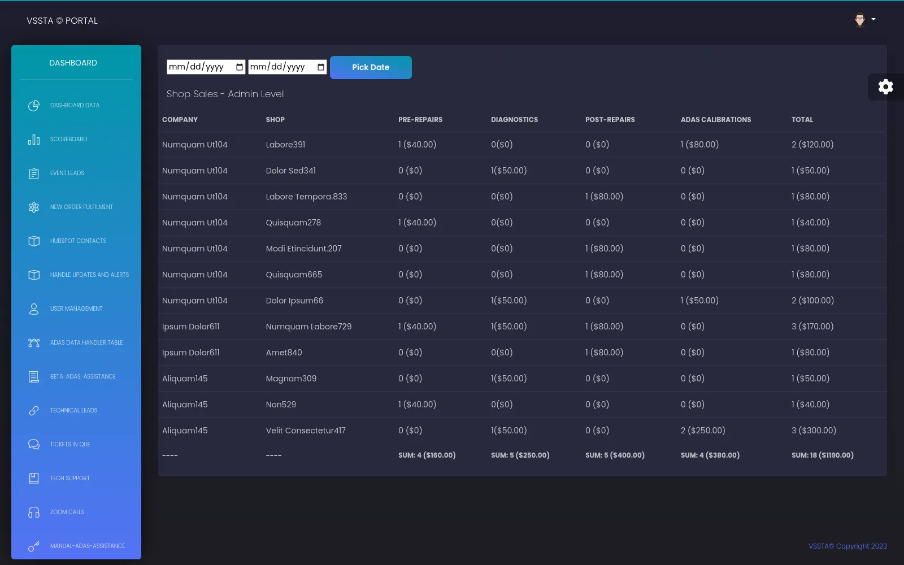Click the Tickets In Que chat icon
This screenshot has width=904, height=565.
[34, 445]
